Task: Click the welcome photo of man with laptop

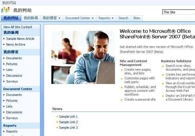Action: point(83,57)
